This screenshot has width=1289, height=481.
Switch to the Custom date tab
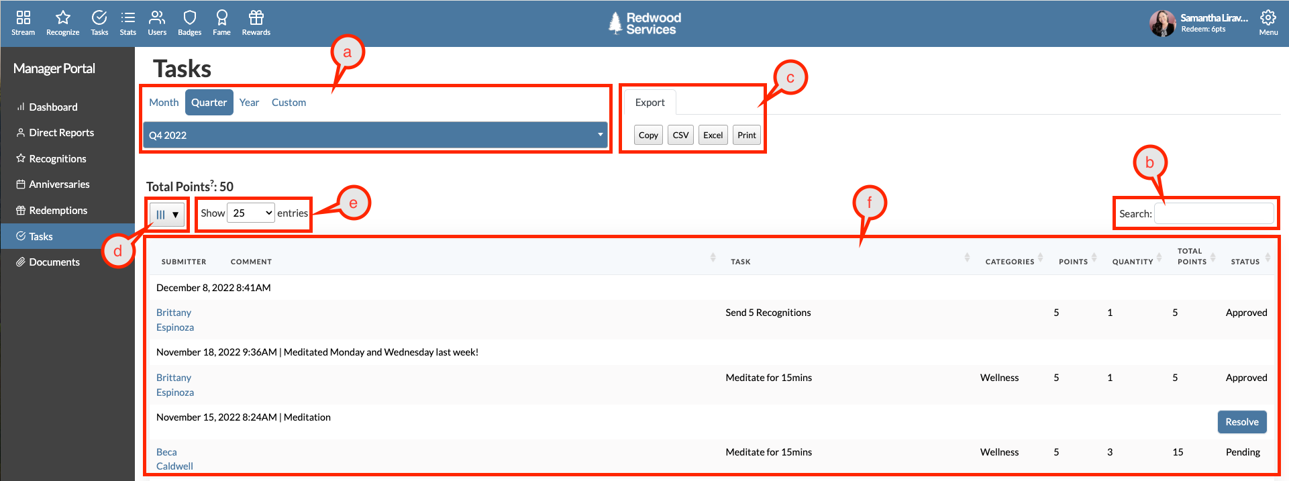point(289,103)
